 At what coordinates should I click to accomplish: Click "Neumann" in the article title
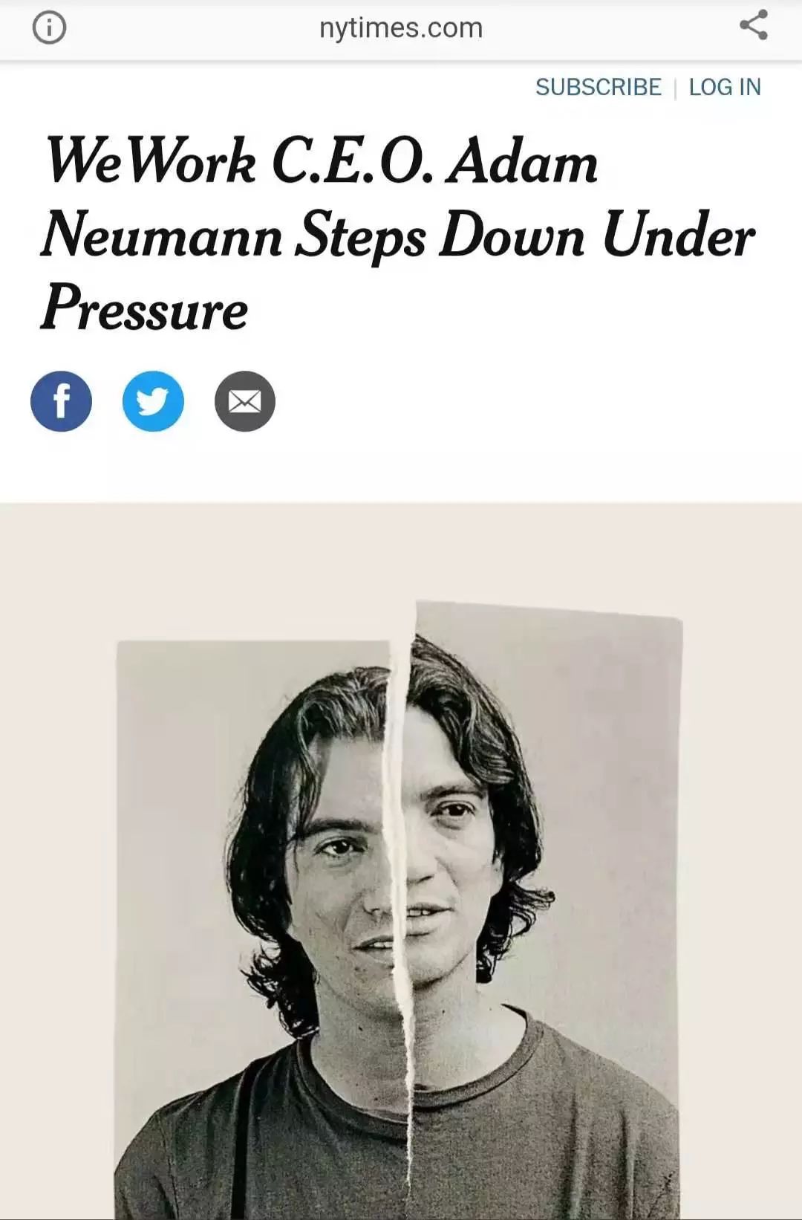click(162, 236)
